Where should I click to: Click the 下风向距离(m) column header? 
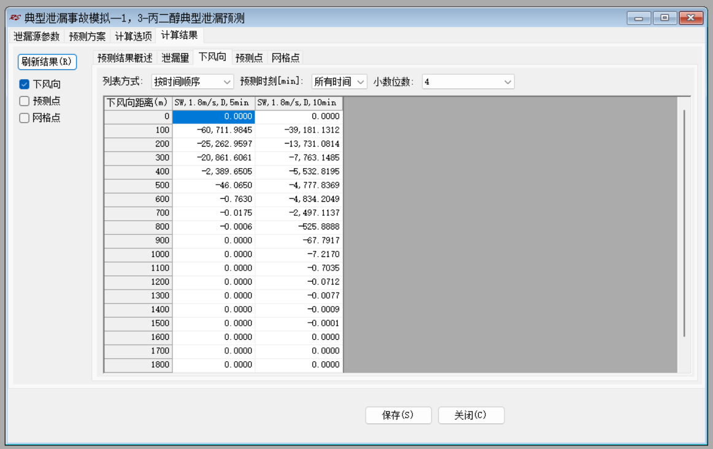pyautogui.click(x=138, y=102)
